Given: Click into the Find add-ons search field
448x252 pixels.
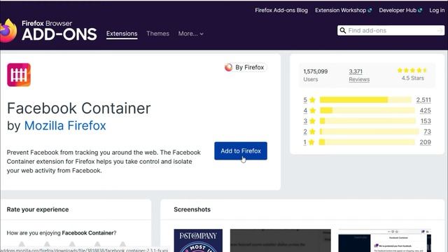Looking at the screenshot, I should coord(391,31).
